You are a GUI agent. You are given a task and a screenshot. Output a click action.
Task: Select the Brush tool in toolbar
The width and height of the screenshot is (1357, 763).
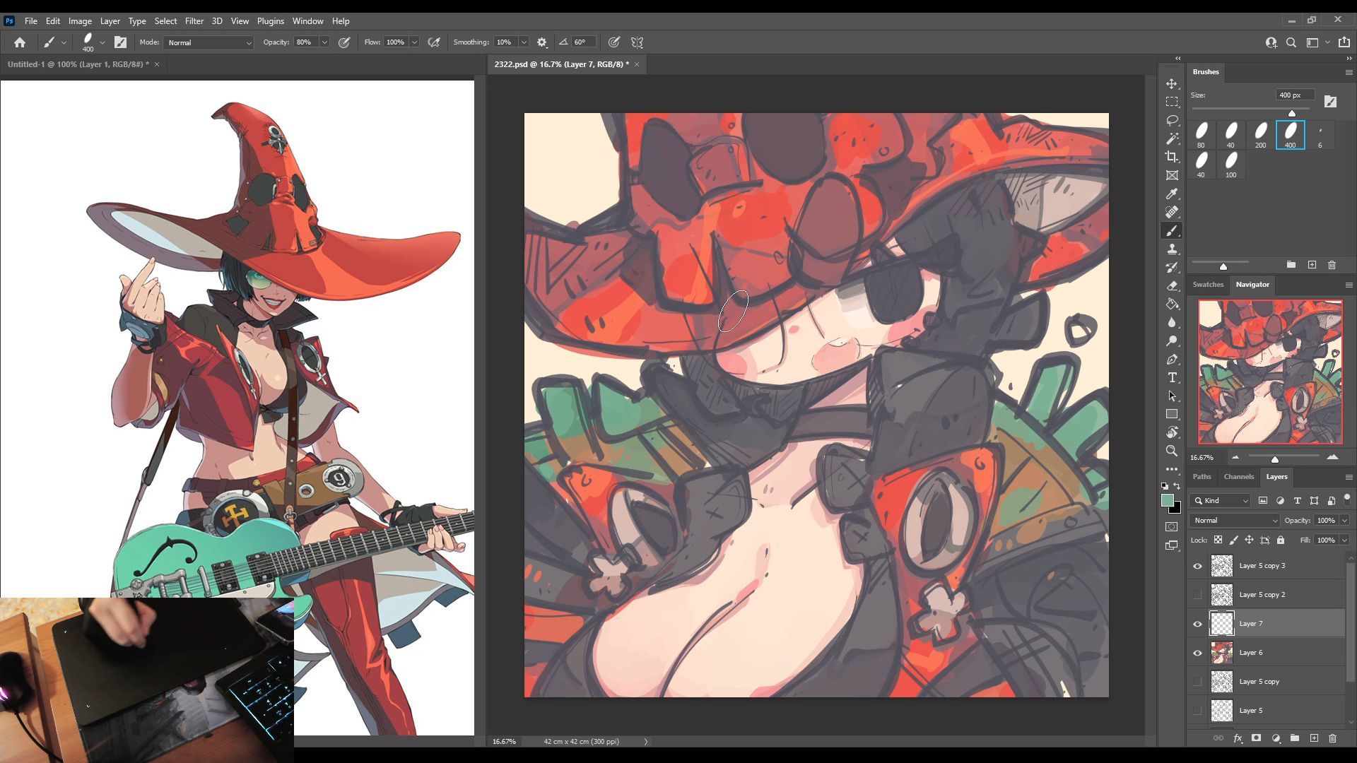pyautogui.click(x=1172, y=230)
